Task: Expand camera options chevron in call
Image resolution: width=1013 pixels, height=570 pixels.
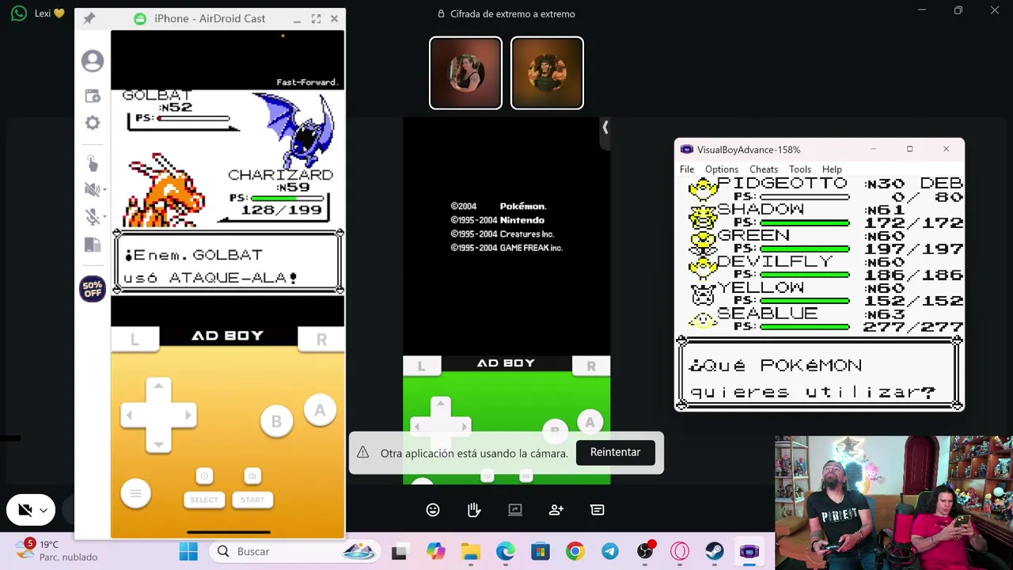Action: click(44, 511)
